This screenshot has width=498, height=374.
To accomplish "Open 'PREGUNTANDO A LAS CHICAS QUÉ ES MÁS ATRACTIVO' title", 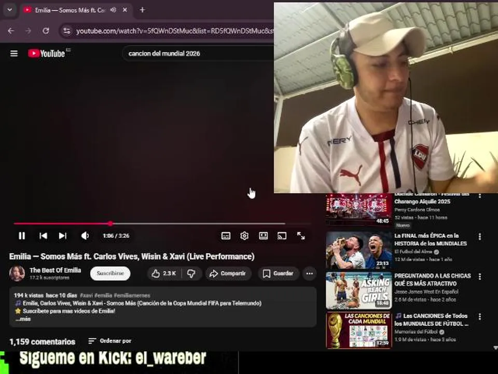I will [433, 279].
